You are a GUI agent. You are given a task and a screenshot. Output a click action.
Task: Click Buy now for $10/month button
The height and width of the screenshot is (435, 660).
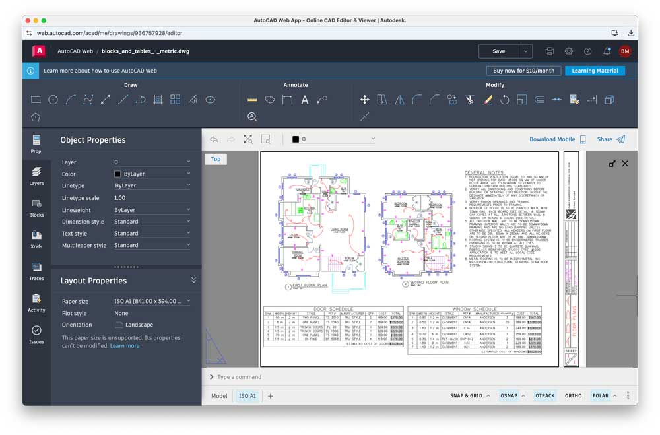pos(523,71)
